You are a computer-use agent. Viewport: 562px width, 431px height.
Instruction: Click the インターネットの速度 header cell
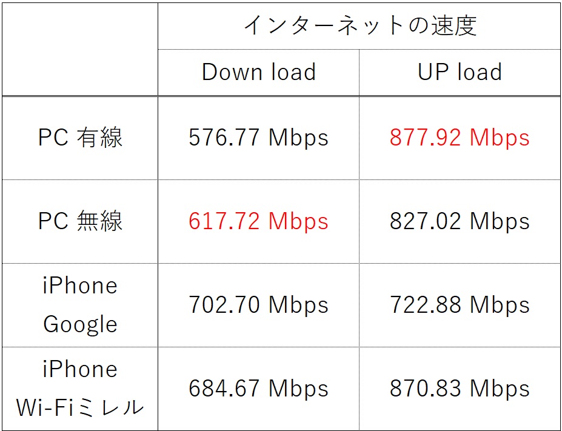tap(359, 25)
